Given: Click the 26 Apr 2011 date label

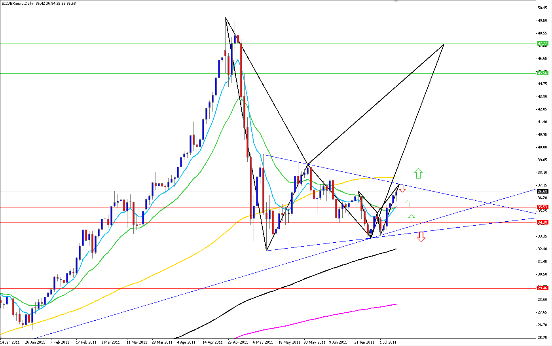Looking at the screenshot, I should (x=238, y=342).
